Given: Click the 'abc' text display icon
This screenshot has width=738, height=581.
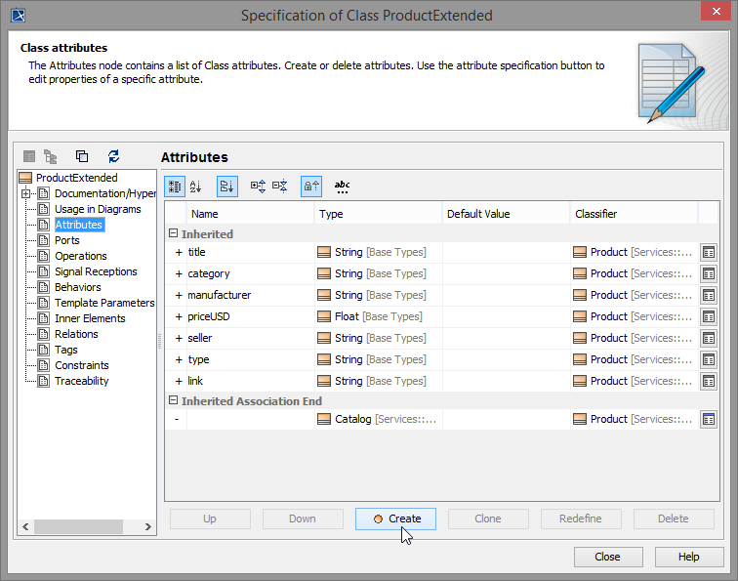Looking at the screenshot, I should click(x=342, y=186).
